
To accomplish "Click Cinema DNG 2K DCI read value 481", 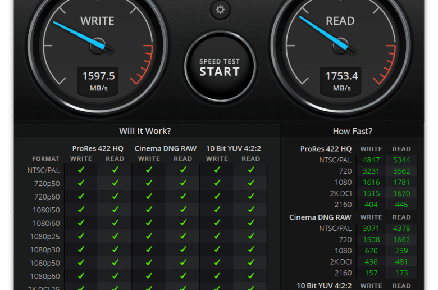I will click(401, 262).
